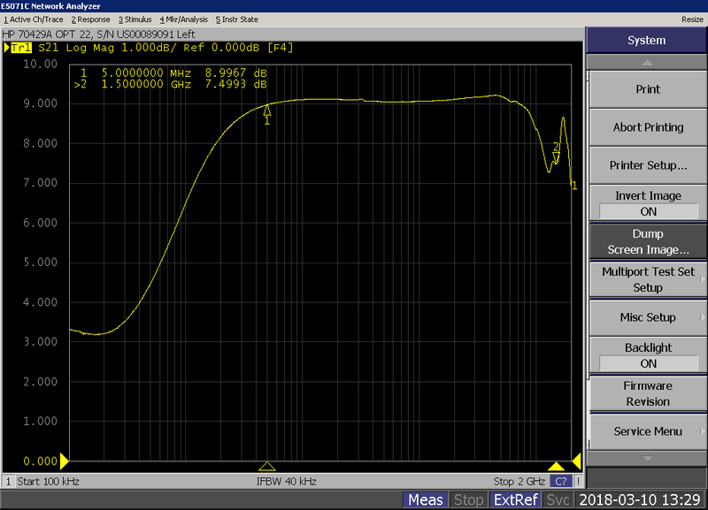The image size is (708, 510).
Task: Click the marker 1 position on stimulus axis
Action: click(x=267, y=466)
